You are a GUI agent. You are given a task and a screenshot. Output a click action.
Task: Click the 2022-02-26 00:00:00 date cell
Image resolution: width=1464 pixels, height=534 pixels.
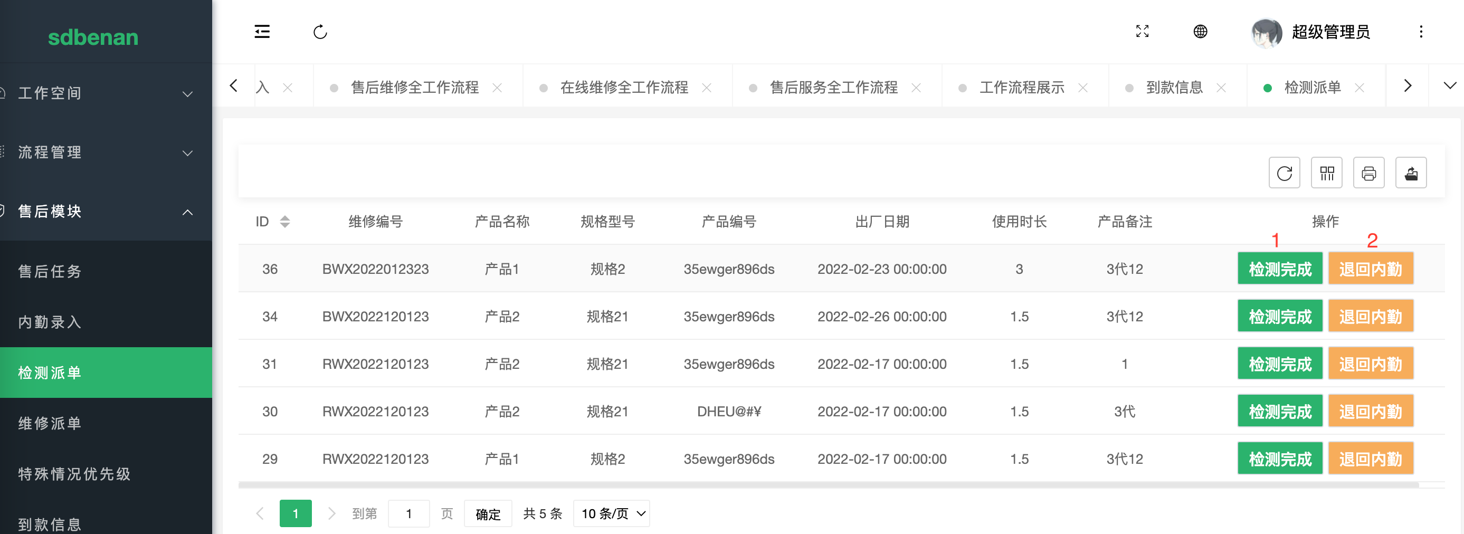[882, 317]
